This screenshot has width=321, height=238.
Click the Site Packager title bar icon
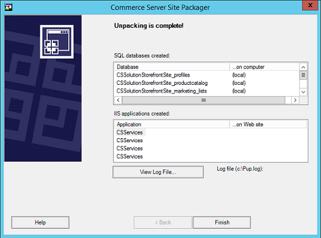point(9,7)
